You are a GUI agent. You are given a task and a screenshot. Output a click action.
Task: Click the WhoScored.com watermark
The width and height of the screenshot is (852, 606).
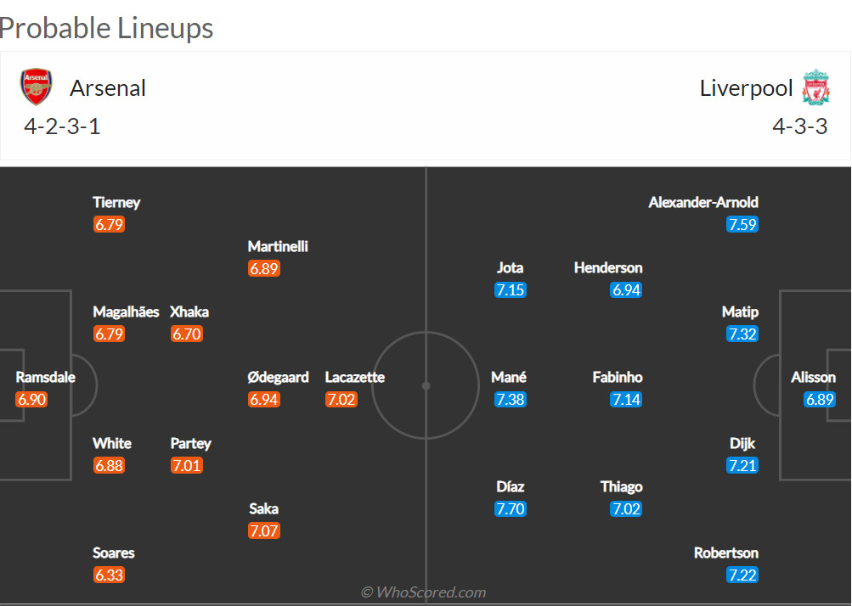click(x=423, y=592)
